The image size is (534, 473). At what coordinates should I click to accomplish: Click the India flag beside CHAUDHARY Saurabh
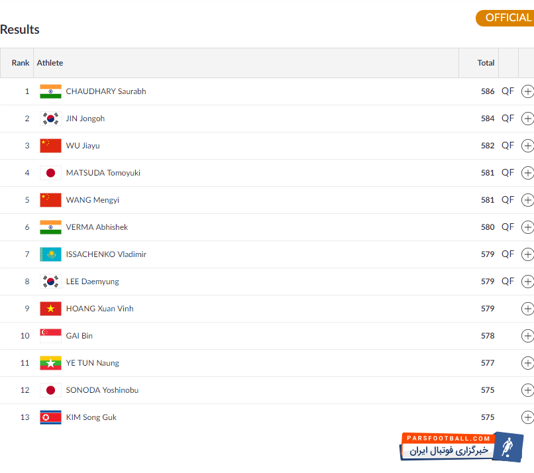[50, 91]
